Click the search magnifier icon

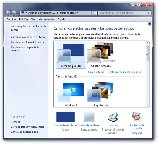[149, 13]
